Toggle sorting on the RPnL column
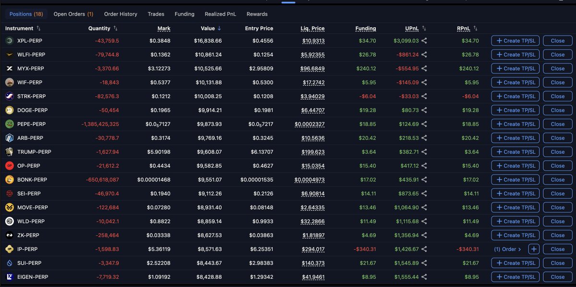 coord(475,28)
